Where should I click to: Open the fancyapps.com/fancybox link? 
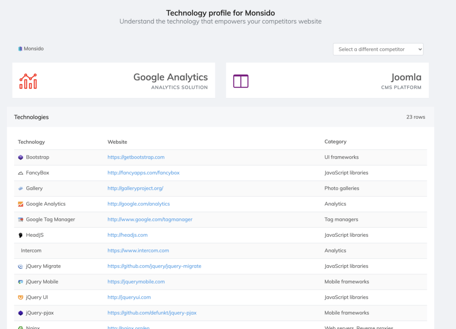click(143, 173)
